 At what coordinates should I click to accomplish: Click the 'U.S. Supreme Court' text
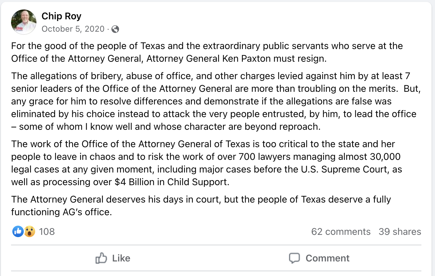coord(355,169)
